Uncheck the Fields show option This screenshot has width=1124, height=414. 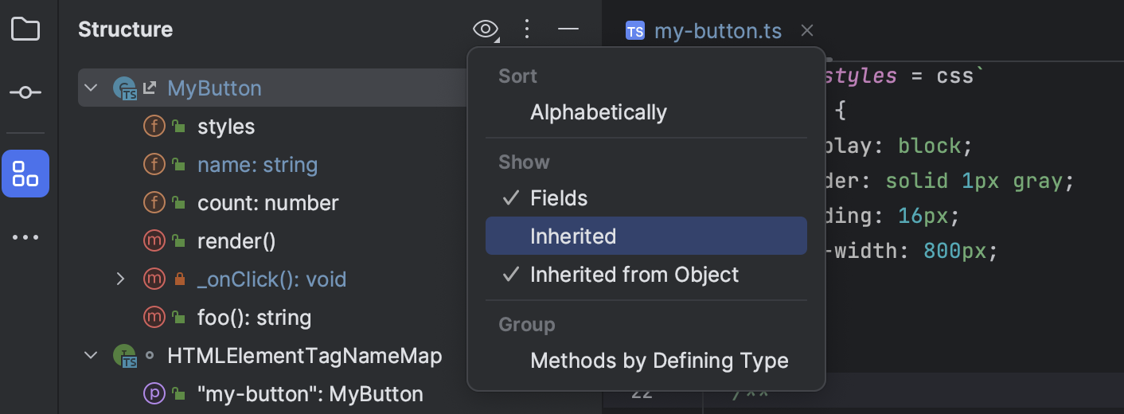click(559, 198)
